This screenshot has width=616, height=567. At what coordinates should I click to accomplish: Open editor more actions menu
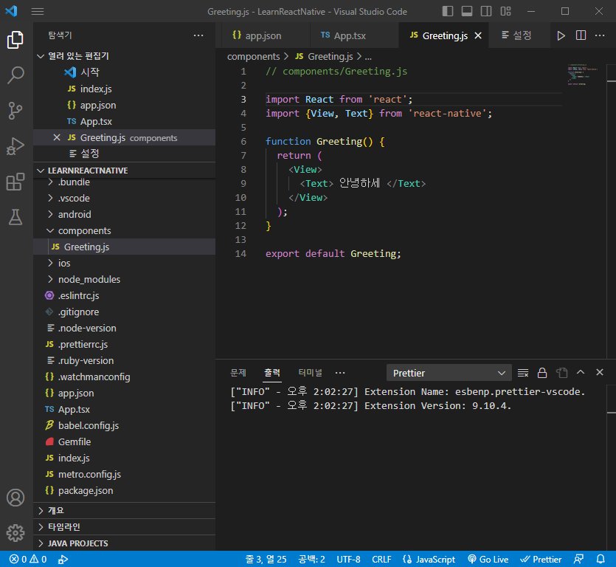pos(600,35)
